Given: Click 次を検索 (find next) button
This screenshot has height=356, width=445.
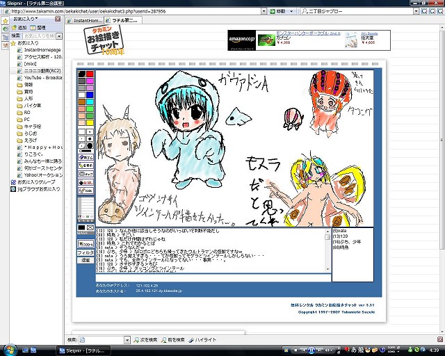Looking at the screenshot, I should (x=145, y=340).
